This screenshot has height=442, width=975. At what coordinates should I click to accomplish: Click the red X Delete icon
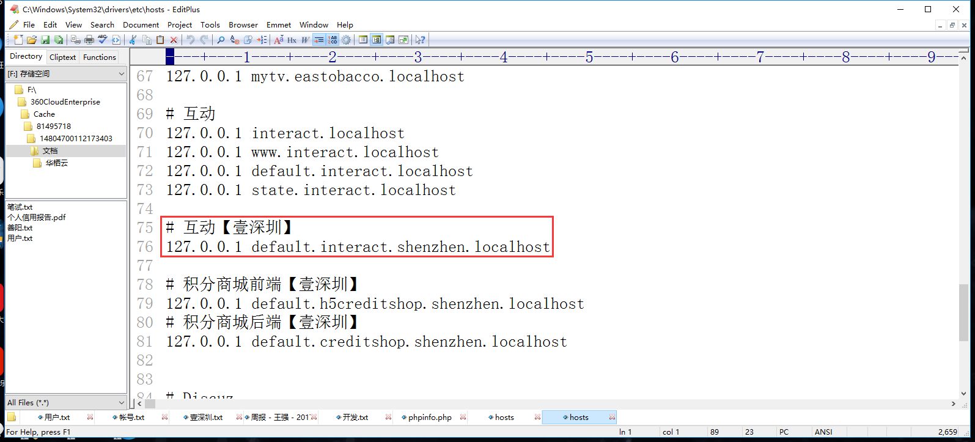(174, 40)
